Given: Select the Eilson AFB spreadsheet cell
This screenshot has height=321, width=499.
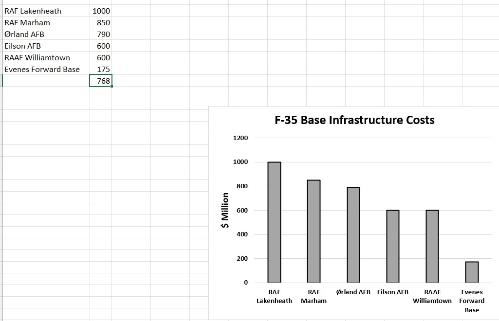Looking at the screenshot, I should tap(46, 46).
